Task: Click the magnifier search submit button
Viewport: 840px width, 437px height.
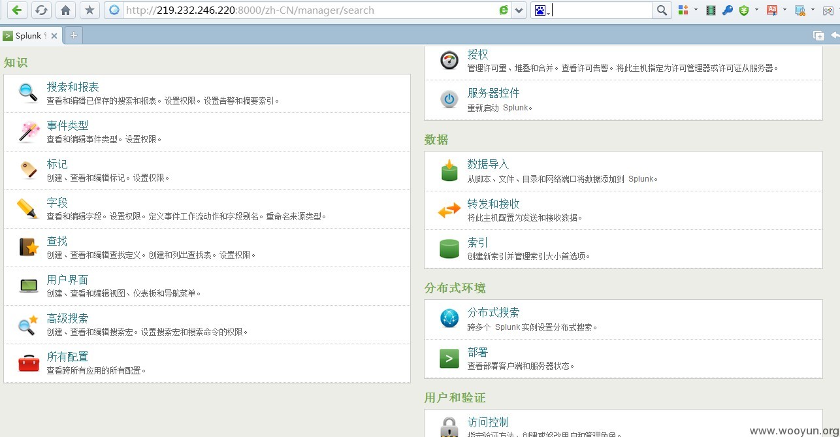Action: click(x=662, y=10)
